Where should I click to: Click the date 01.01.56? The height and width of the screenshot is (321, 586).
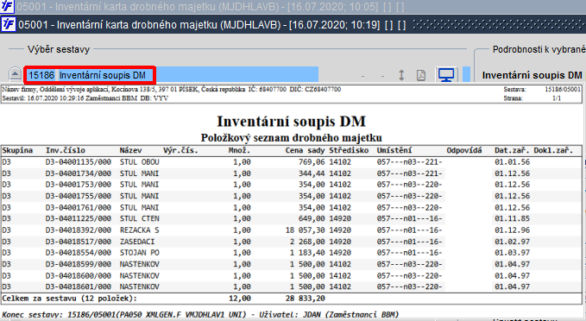point(512,162)
